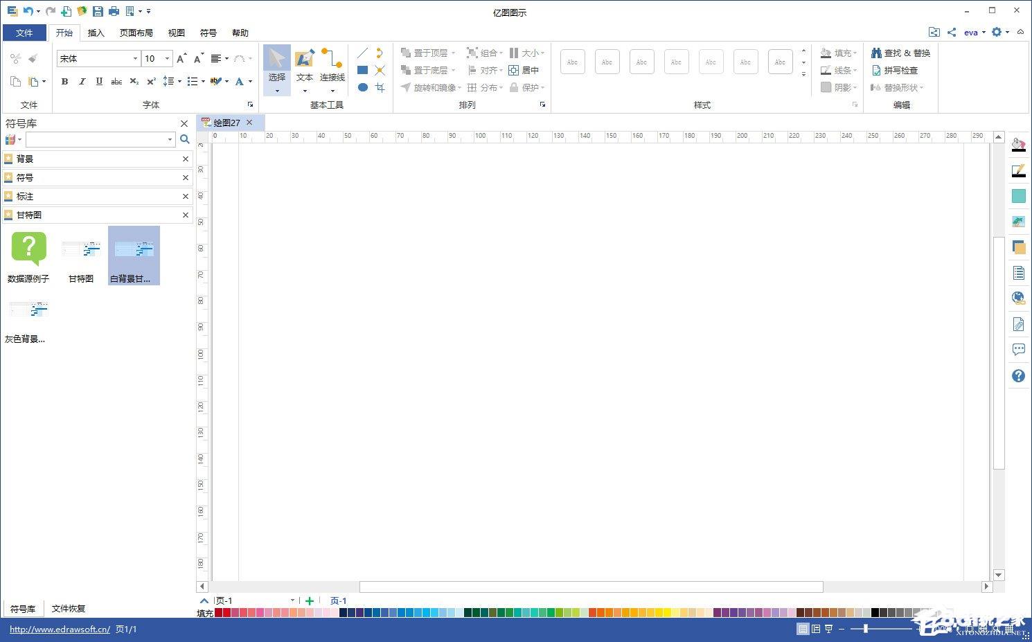Viewport: 1032px width, 642px height.
Task: Pick the black swatch in fill palette
Action: pyautogui.click(x=875, y=613)
